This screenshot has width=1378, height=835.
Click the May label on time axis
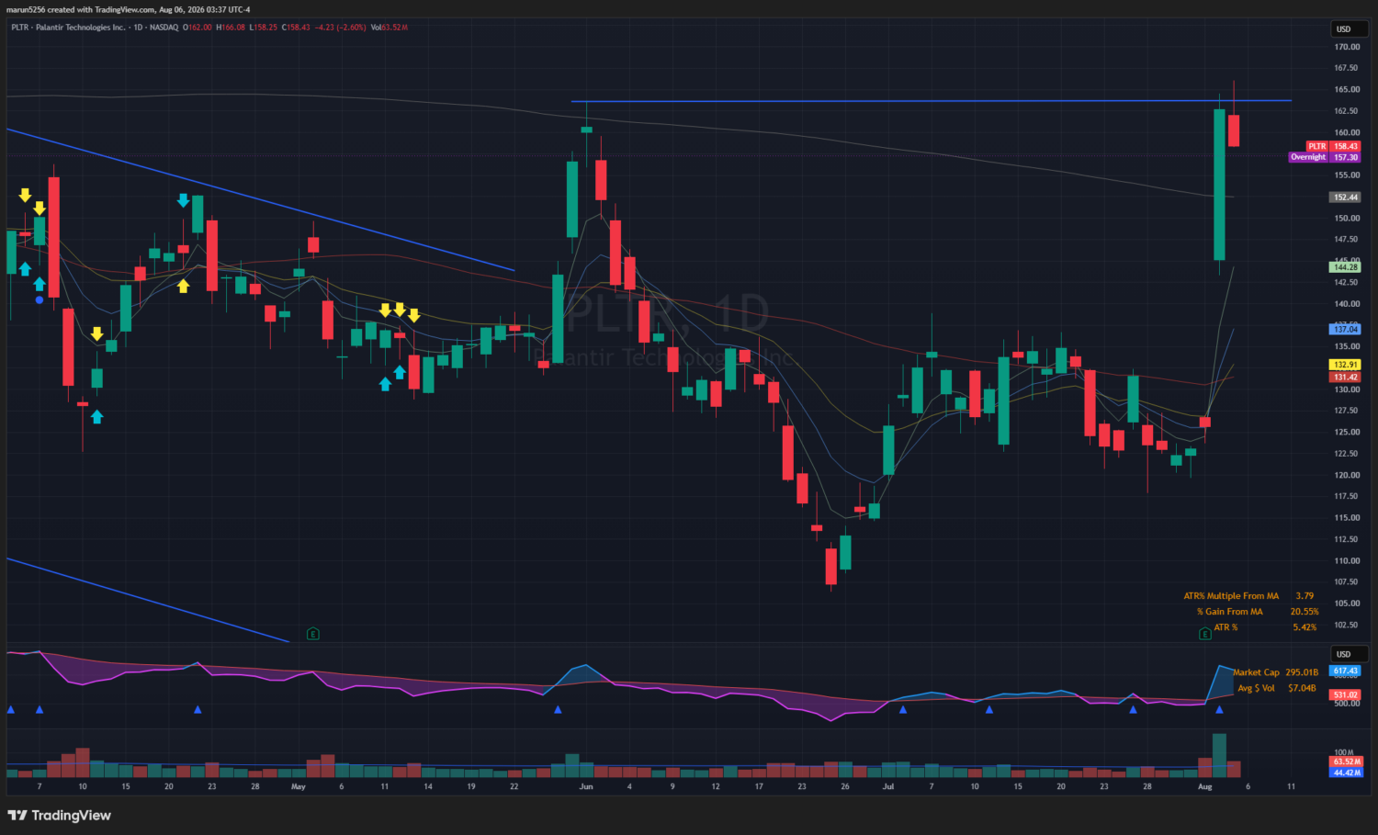[298, 786]
